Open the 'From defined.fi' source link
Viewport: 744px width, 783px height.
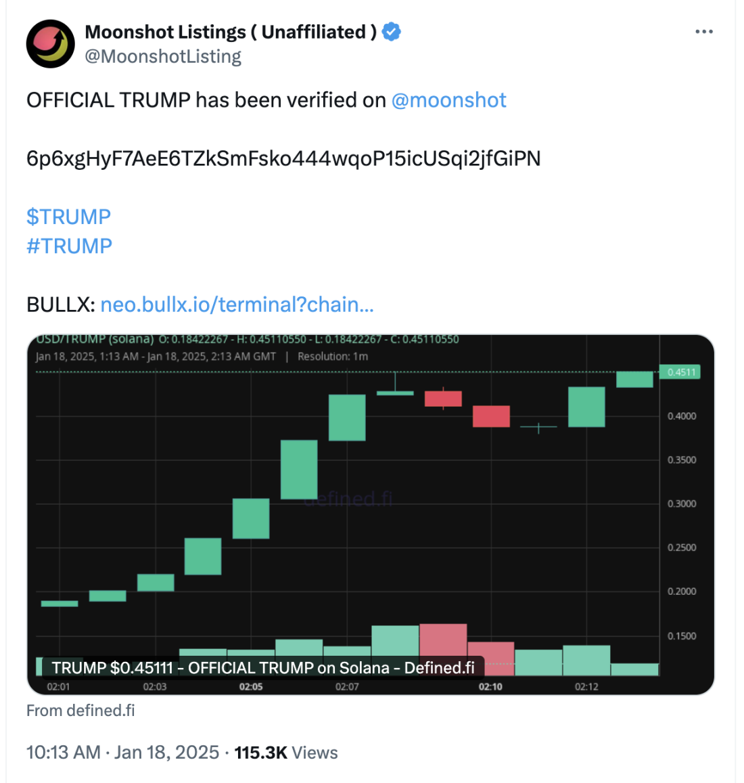coord(80,711)
